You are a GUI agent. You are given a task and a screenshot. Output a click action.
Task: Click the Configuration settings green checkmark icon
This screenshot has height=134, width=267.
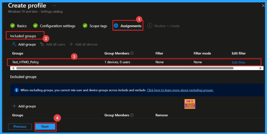point(35,26)
